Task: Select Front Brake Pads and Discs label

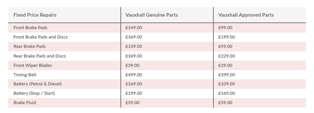Action: tap(41, 37)
